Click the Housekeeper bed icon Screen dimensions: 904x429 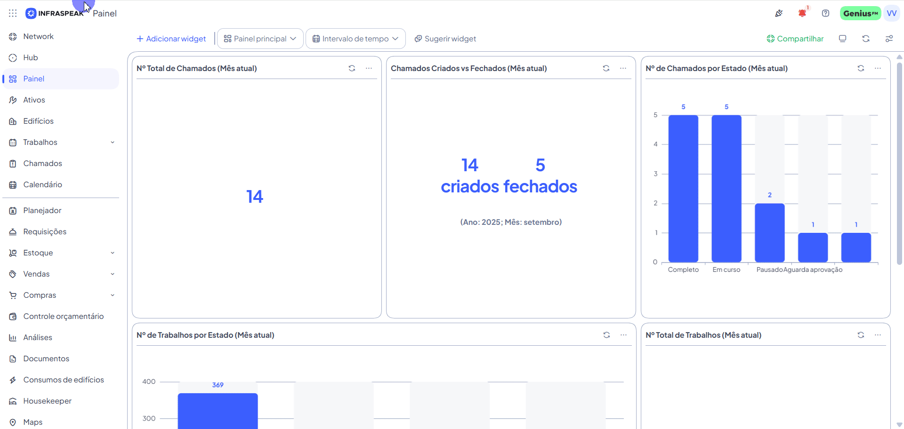click(13, 401)
